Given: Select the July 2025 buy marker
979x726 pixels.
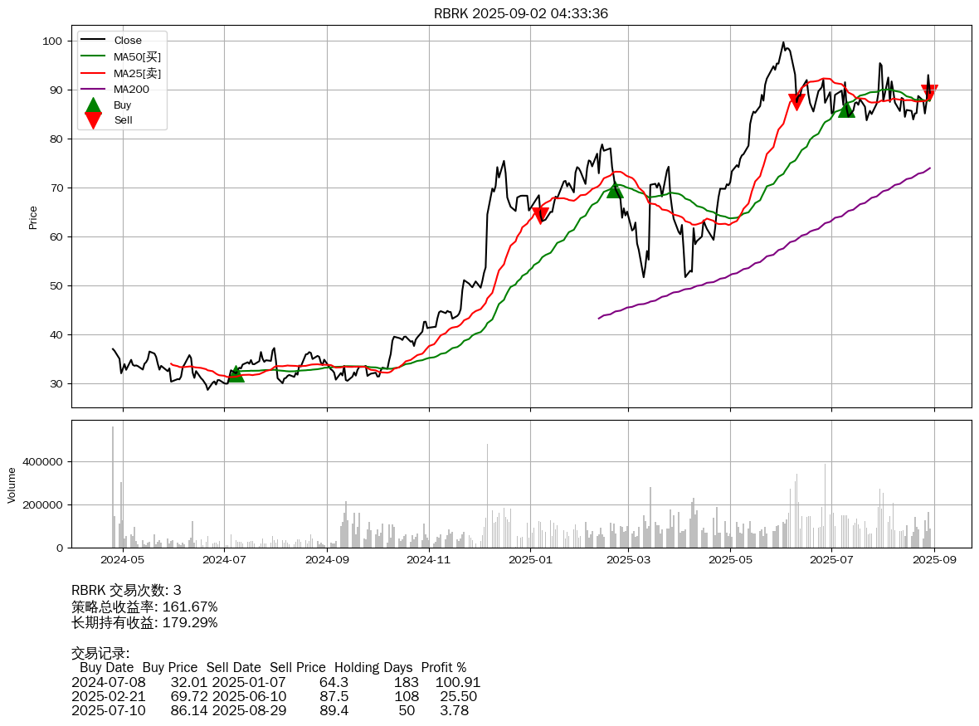Looking at the screenshot, I should (846, 110).
